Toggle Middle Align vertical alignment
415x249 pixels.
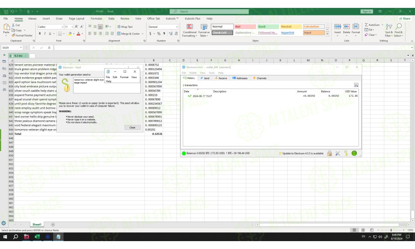(95, 27)
